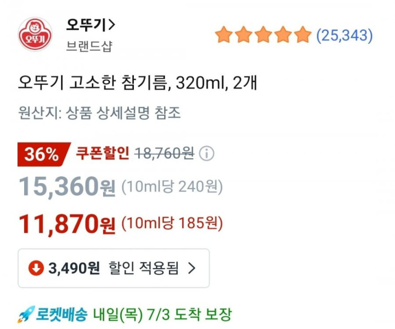Click the crossed-out 18,760원 original price
395x329 pixels.
click(x=164, y=154)
